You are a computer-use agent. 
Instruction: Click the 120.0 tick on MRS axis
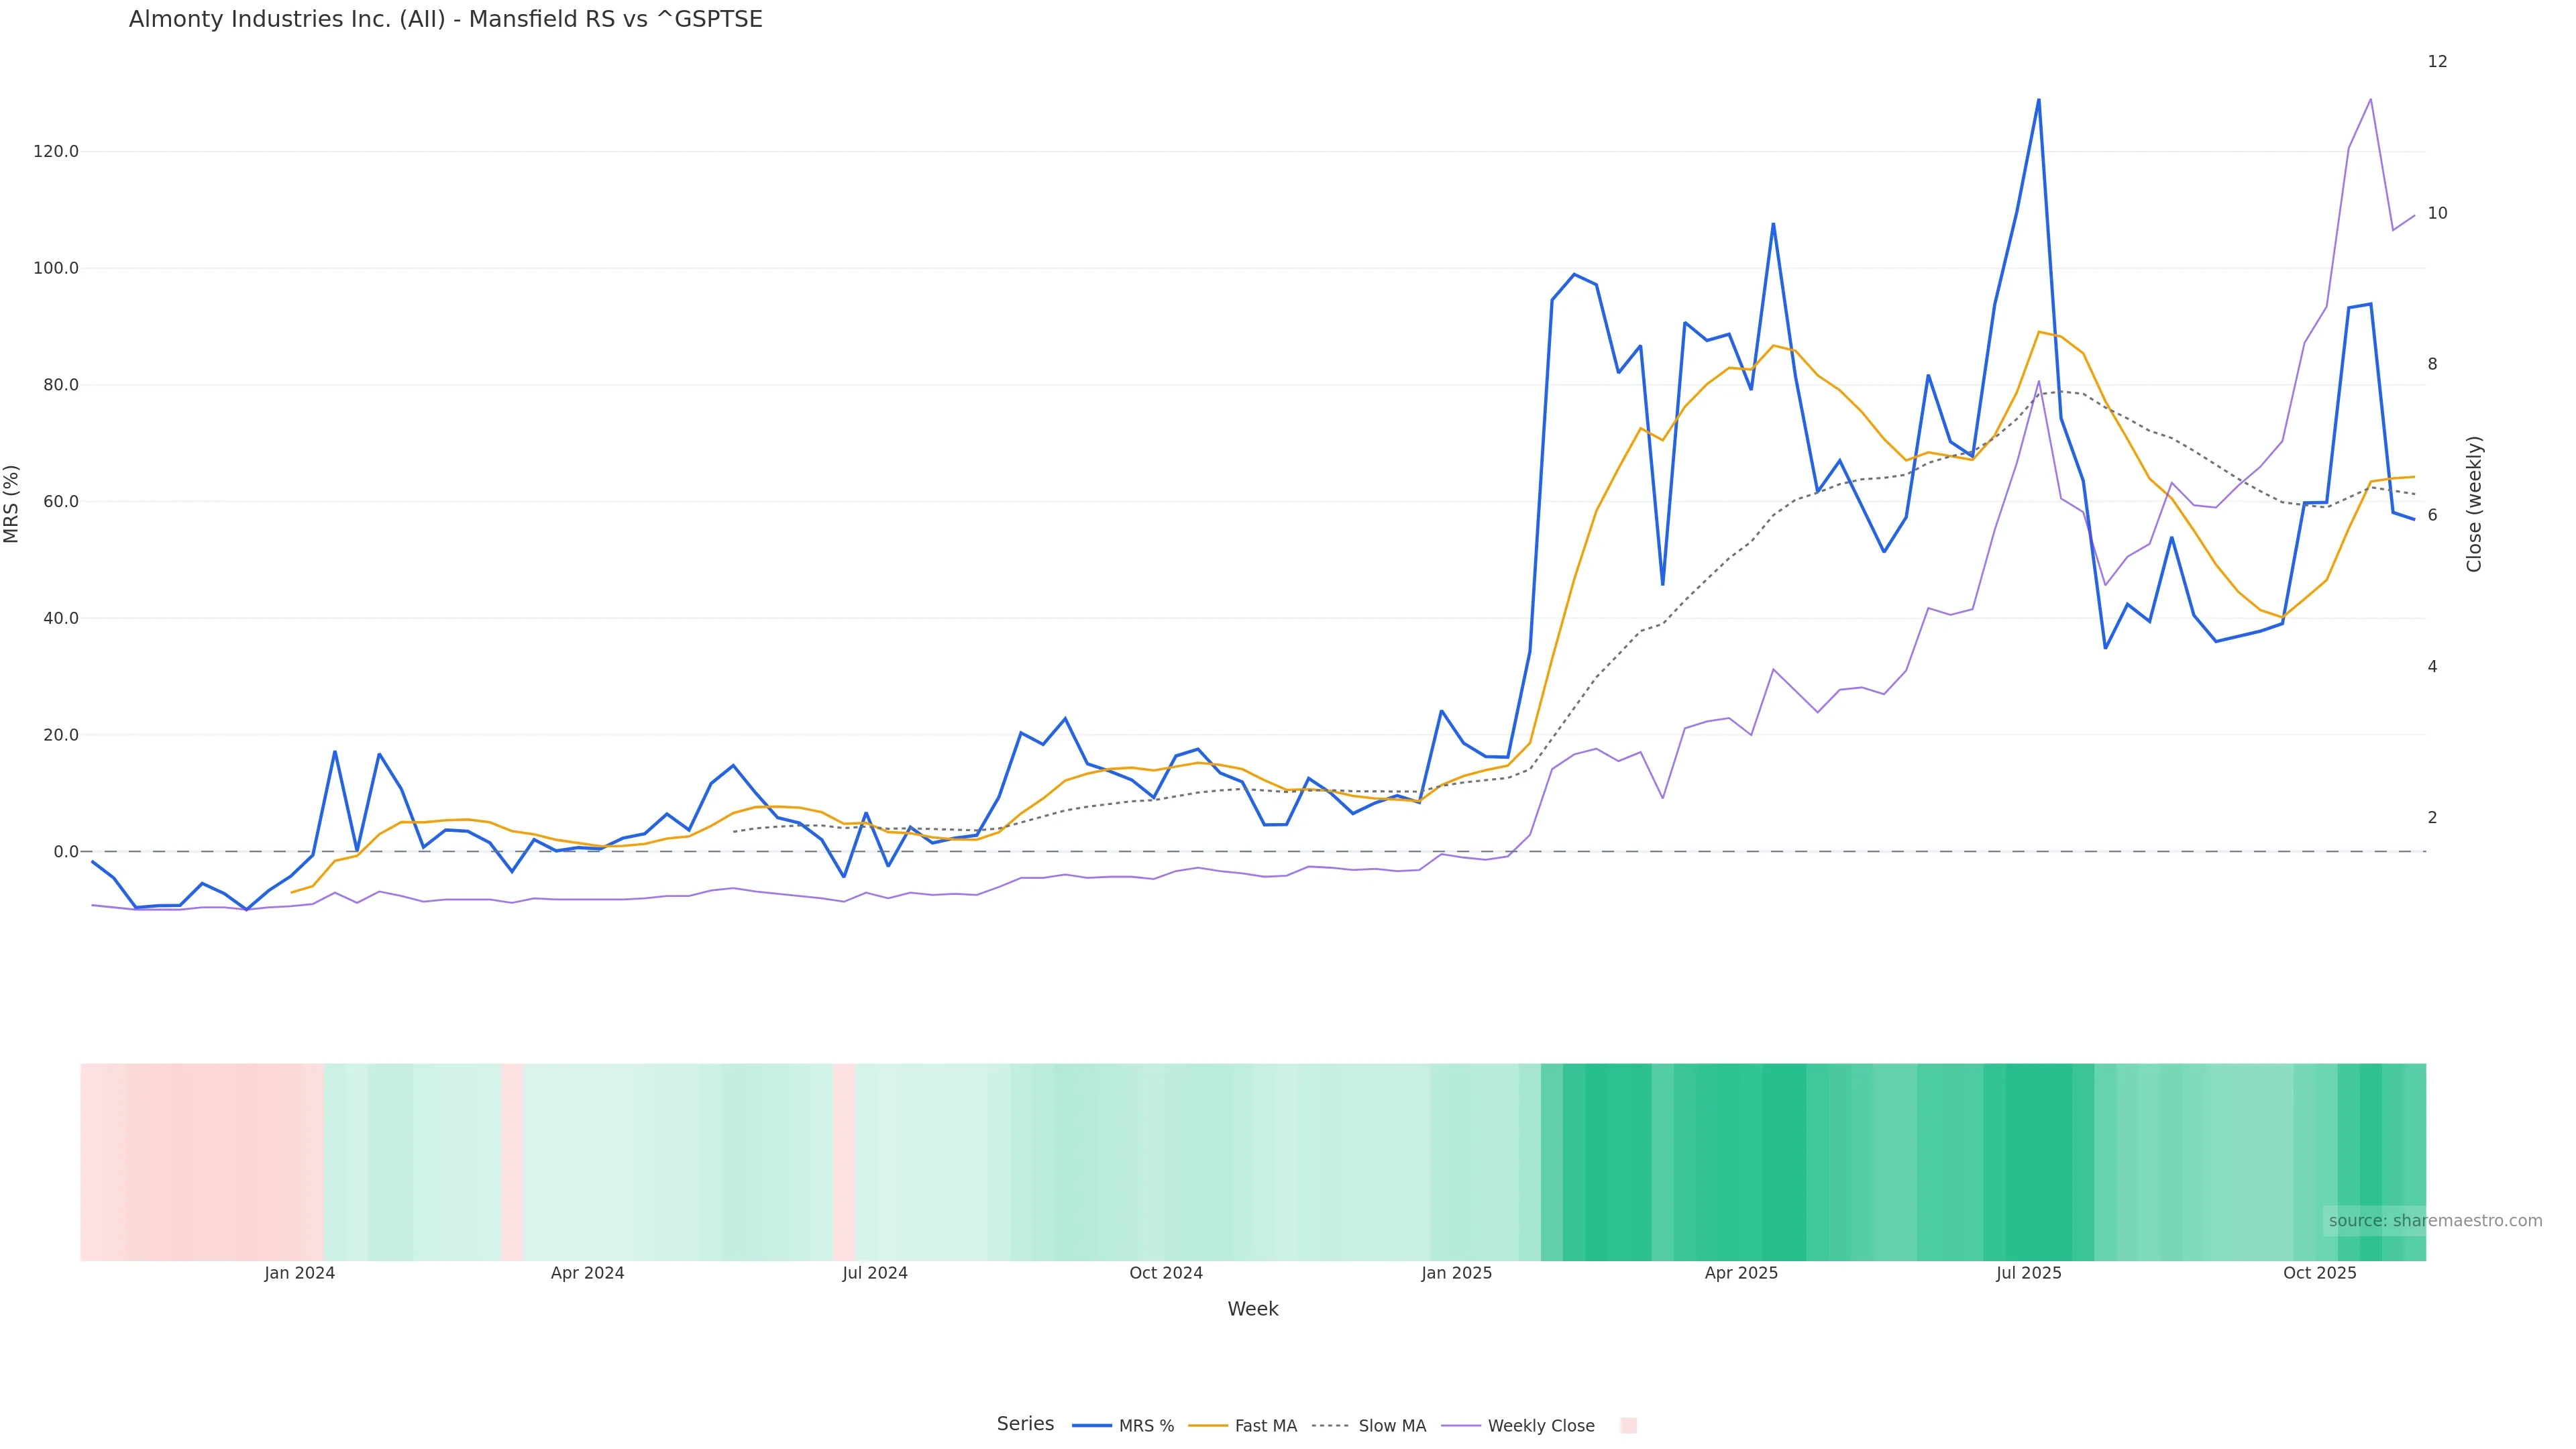point(56,151)
